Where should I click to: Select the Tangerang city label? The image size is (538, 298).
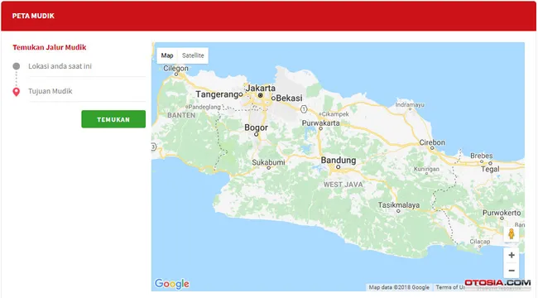(x=217, y=94)
